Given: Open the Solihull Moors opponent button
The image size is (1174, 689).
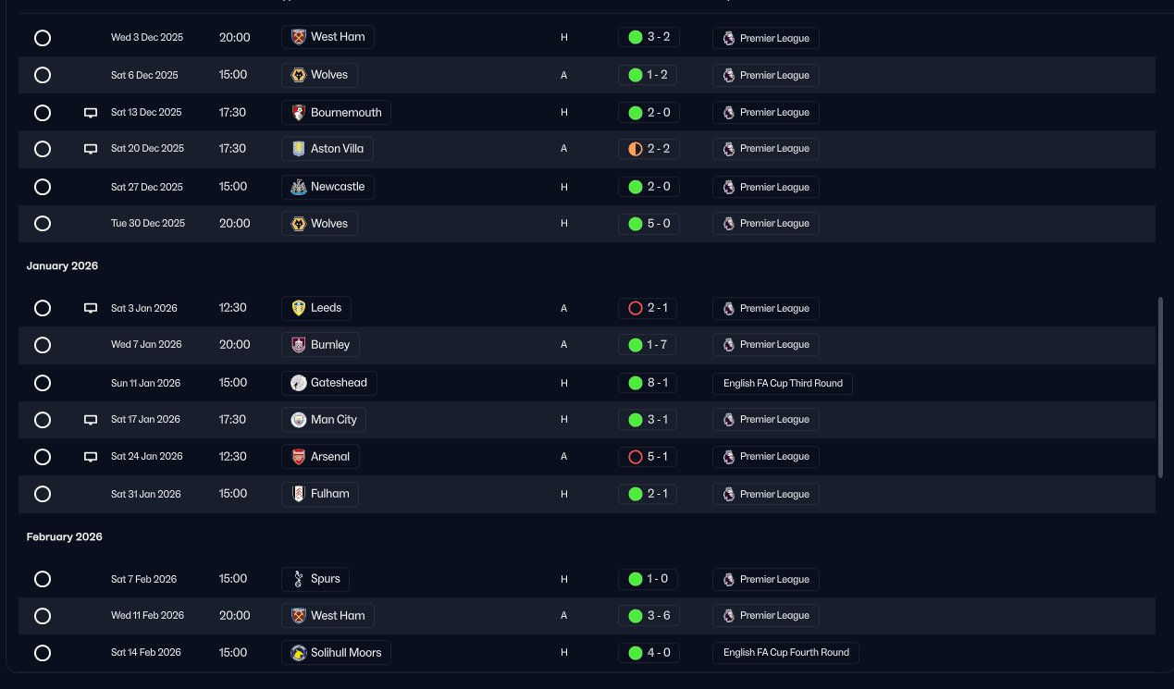Looking at the screenshot, I should click(336, 653).
